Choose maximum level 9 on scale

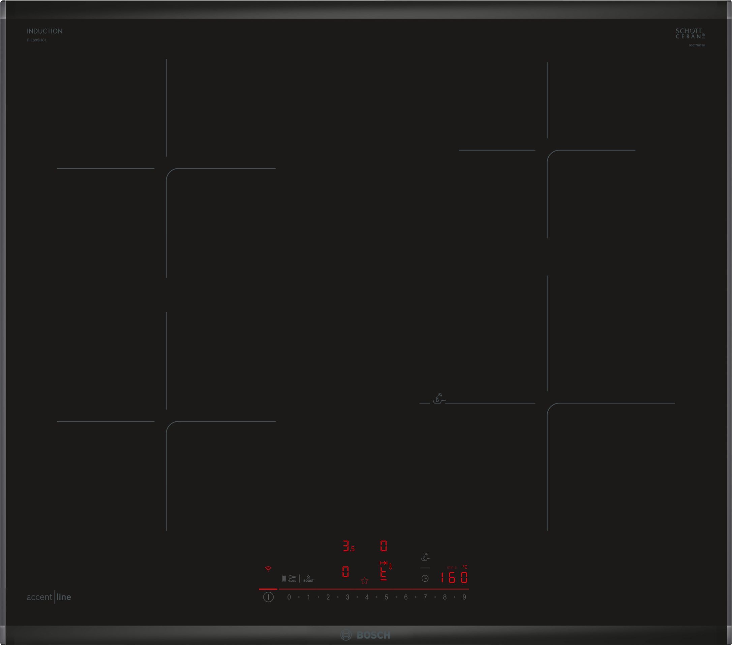click(x=464, y=597)
